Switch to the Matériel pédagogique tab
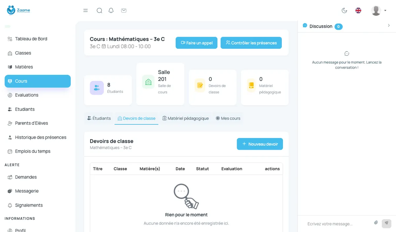Screen dimensions: 396x232 pyautogui.click(x=185, y=118)
